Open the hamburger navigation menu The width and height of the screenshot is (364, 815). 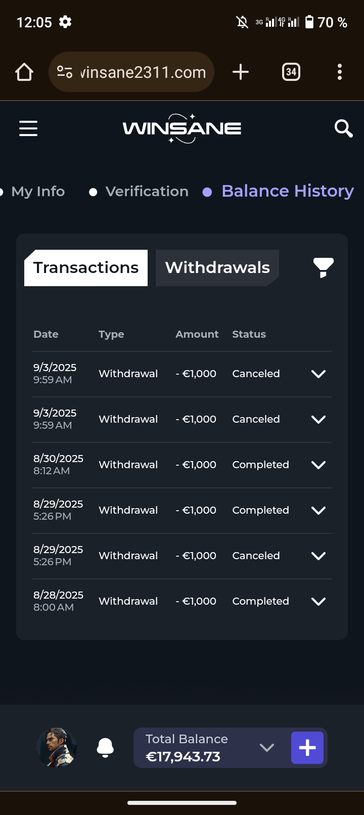pyautogui.click(x=28, y=128)
